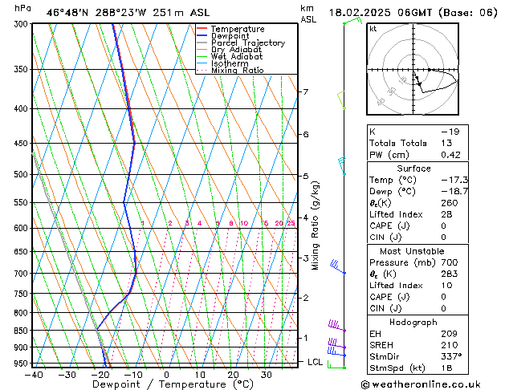Click the SREH value 210
The image size is (505, 390).
(x=450, y=345)
